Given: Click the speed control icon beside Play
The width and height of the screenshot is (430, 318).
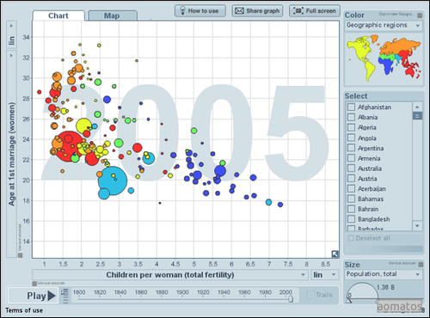Looking at the screenshot, I should tap(65, 296).
